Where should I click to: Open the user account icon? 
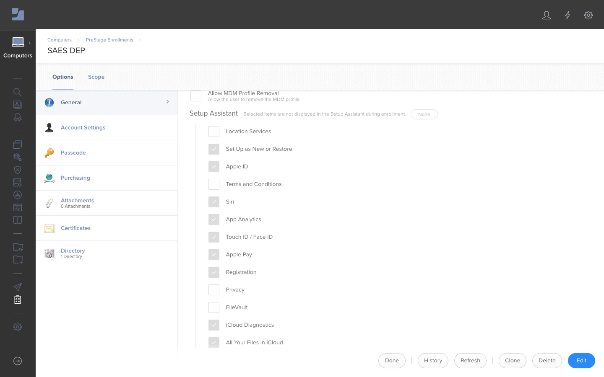click(x=547, y=15)
